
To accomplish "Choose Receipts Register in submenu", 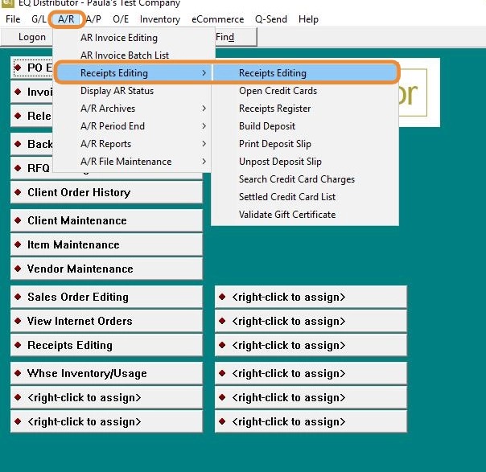I will [305, 109].
